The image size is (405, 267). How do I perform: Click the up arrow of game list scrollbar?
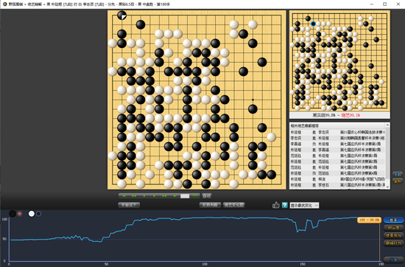click(387, 125)
